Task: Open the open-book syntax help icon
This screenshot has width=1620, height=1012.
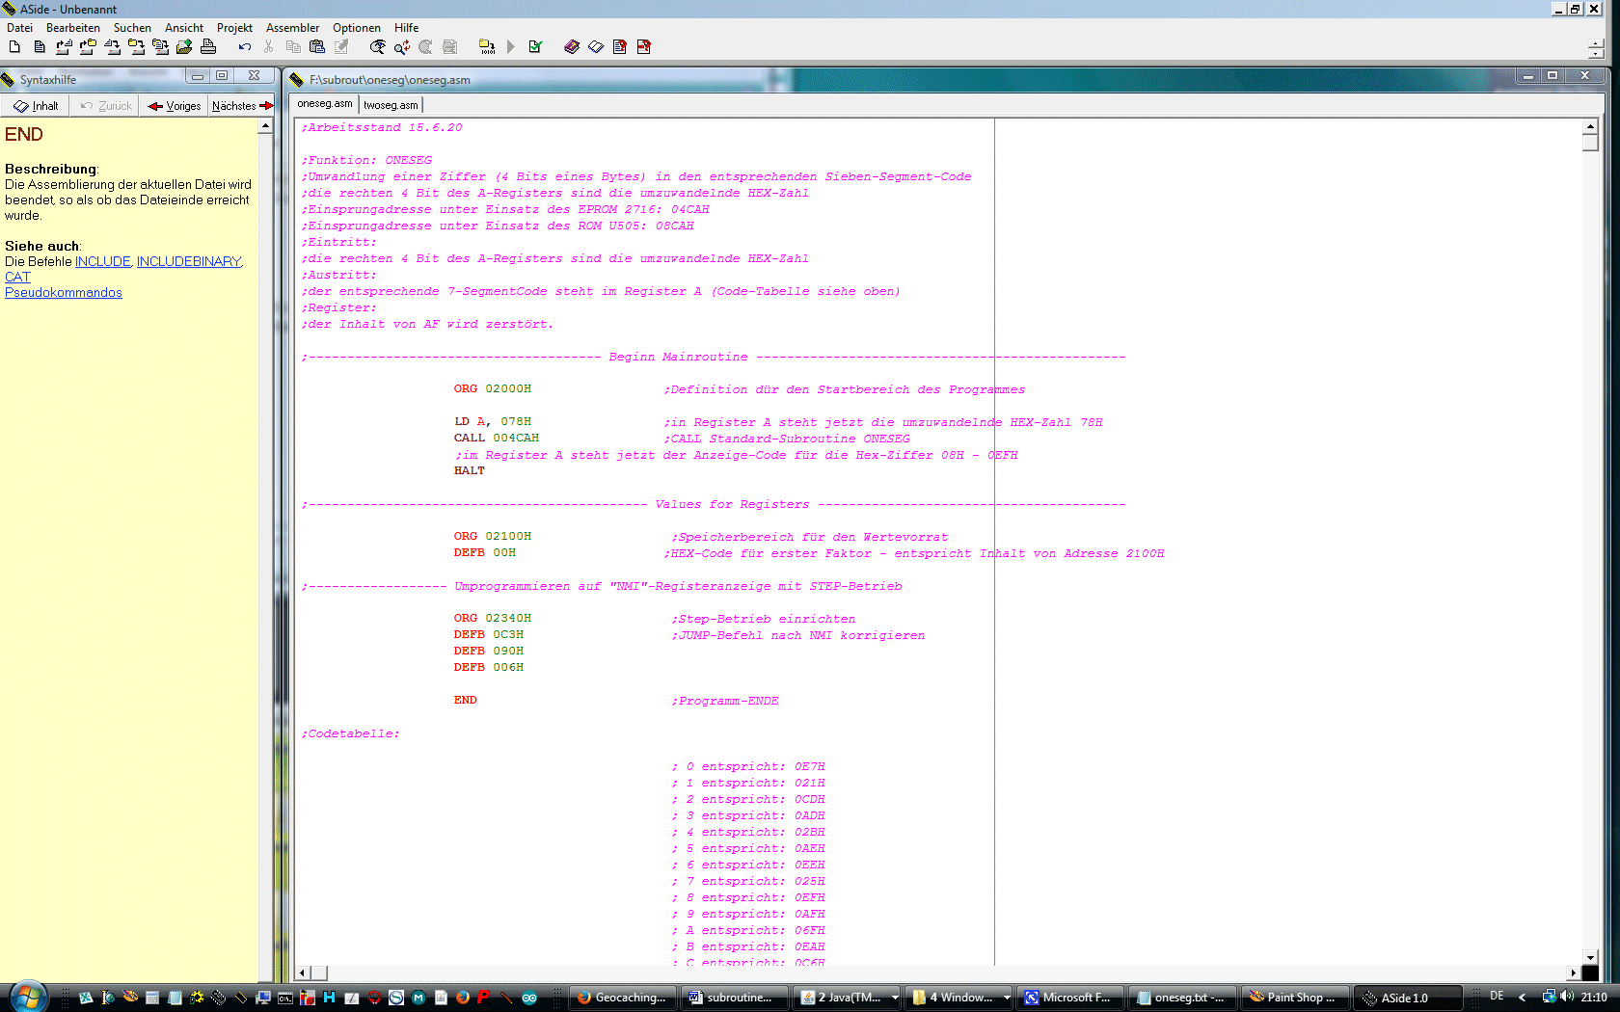Action: tap(596, 46)
